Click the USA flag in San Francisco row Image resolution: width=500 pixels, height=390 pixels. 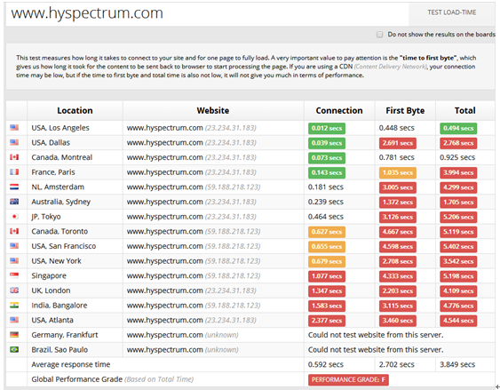14,246
